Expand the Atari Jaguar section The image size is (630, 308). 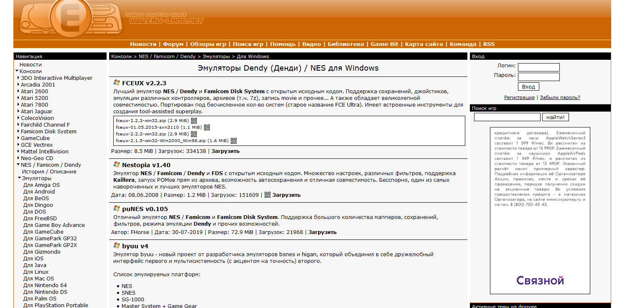coord(18,111)
